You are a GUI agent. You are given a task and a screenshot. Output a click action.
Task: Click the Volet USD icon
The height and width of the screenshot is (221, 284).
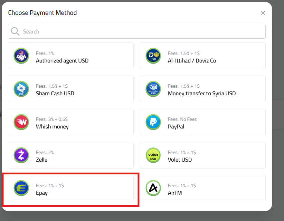(x=153, y=155)
